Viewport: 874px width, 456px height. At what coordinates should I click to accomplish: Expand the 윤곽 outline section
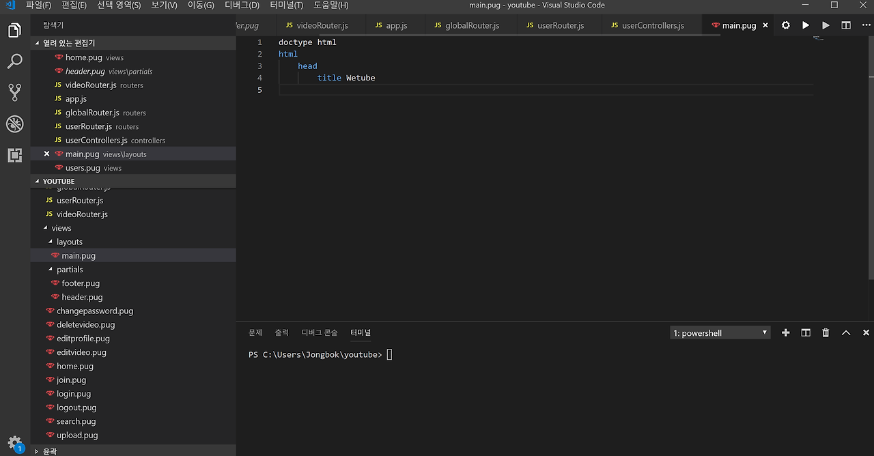(49, 451)
